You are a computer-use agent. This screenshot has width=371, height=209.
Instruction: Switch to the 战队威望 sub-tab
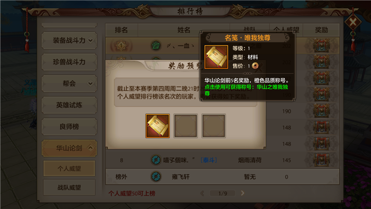[69, 187]
